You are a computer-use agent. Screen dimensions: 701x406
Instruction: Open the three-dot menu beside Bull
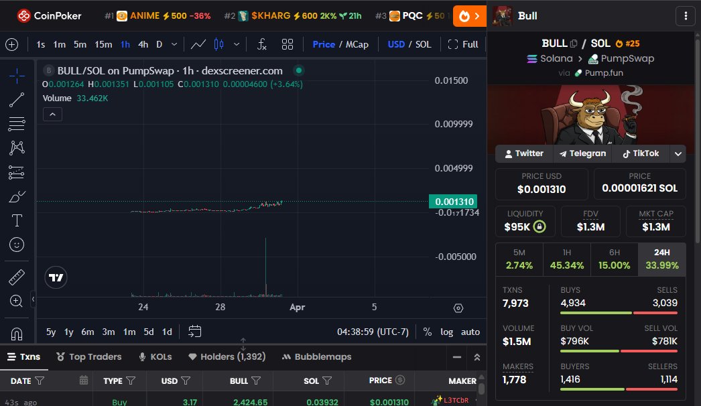point(686,16)
